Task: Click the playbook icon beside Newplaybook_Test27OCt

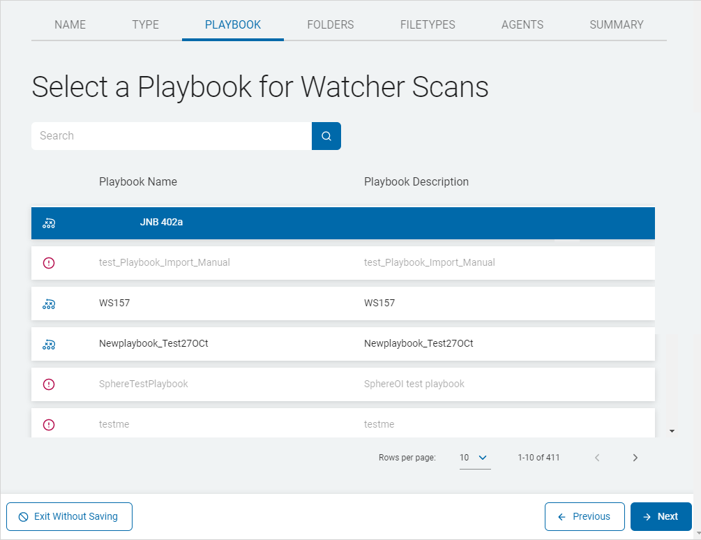Action: point(49,344)
